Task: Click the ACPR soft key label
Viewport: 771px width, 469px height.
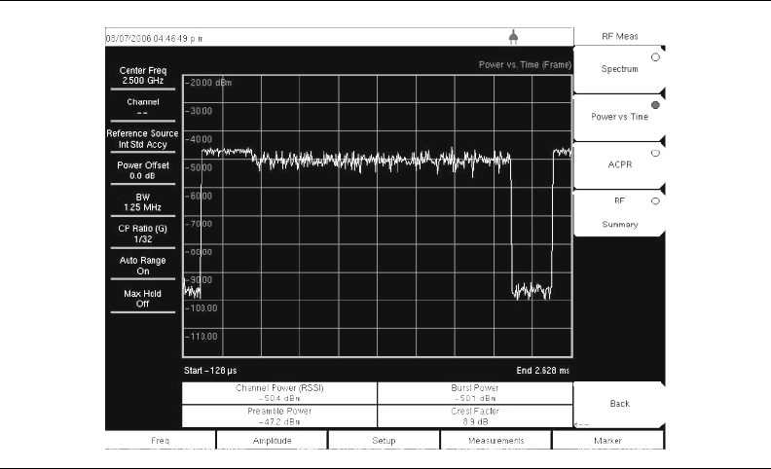Action: 619,164
